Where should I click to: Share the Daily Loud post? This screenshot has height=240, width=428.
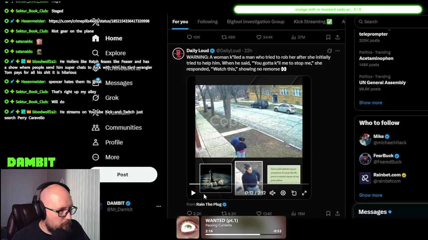pyautogui.click(x=337, y=214)
